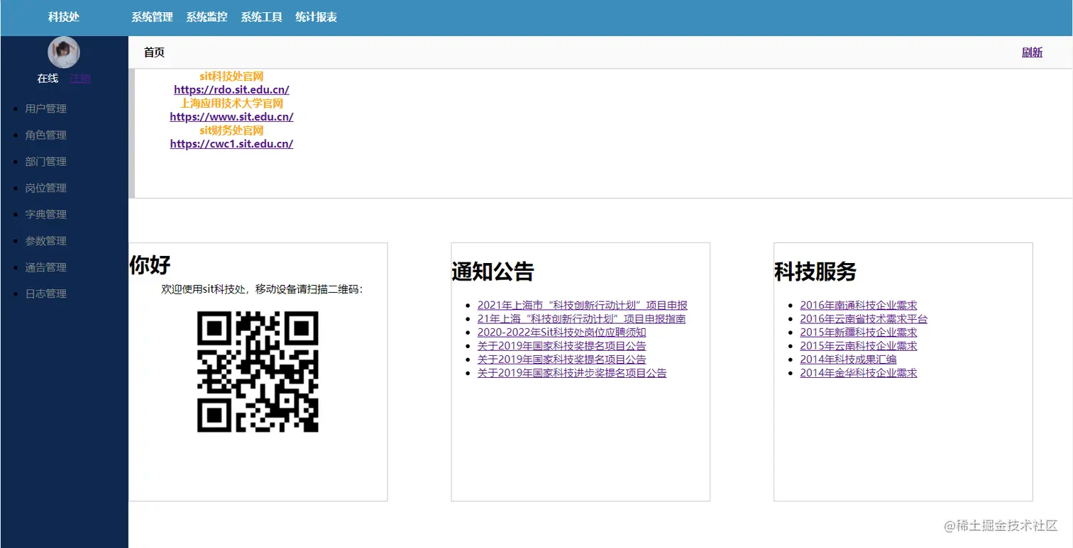Open 日志管理 in the sidebar

point(45,293)
